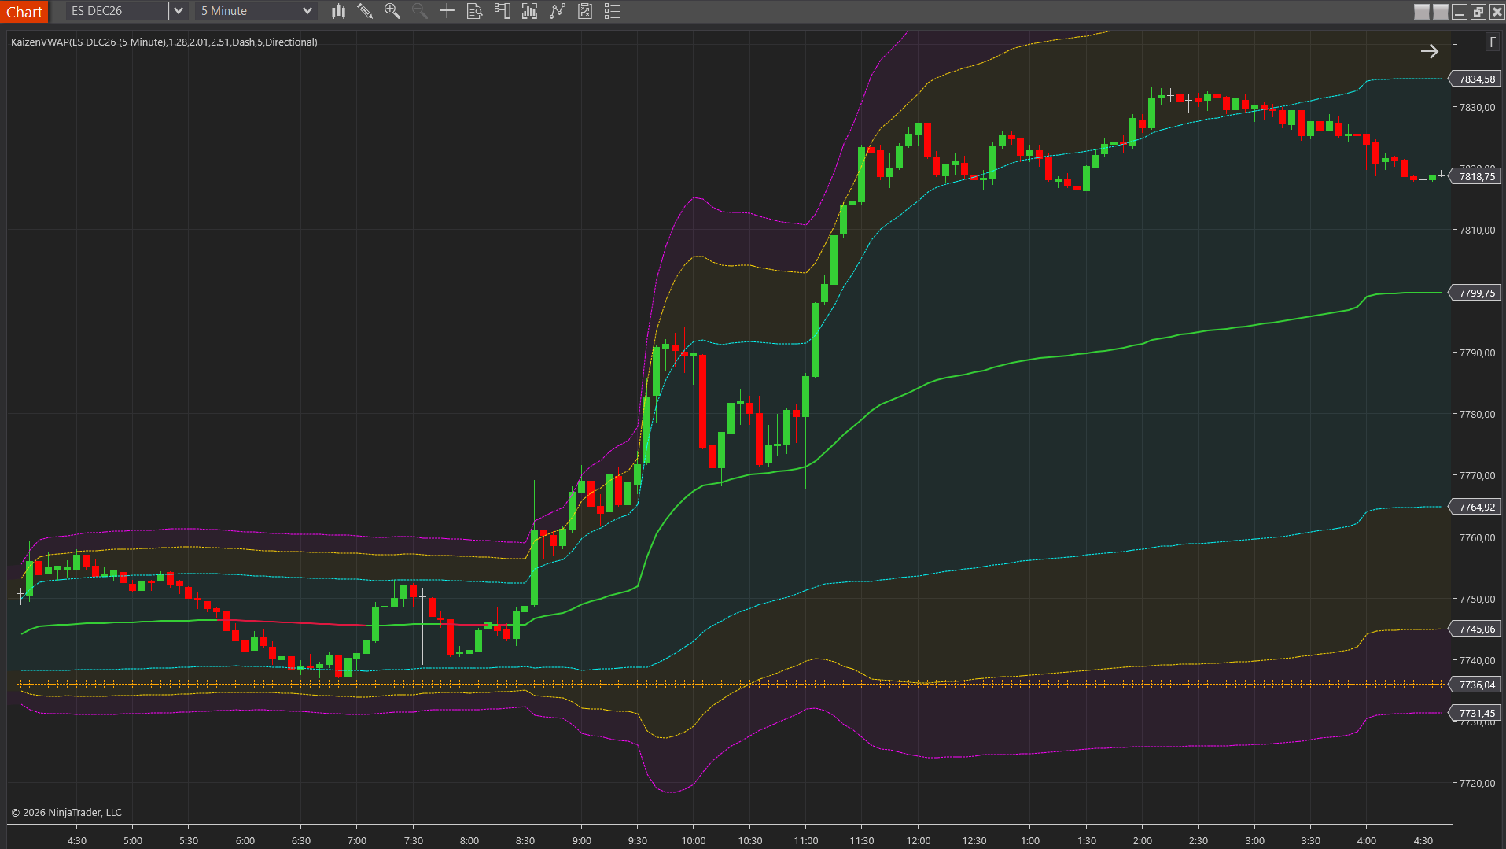
Task: Select the crosshair plus icon
Action: coord(447,11)
